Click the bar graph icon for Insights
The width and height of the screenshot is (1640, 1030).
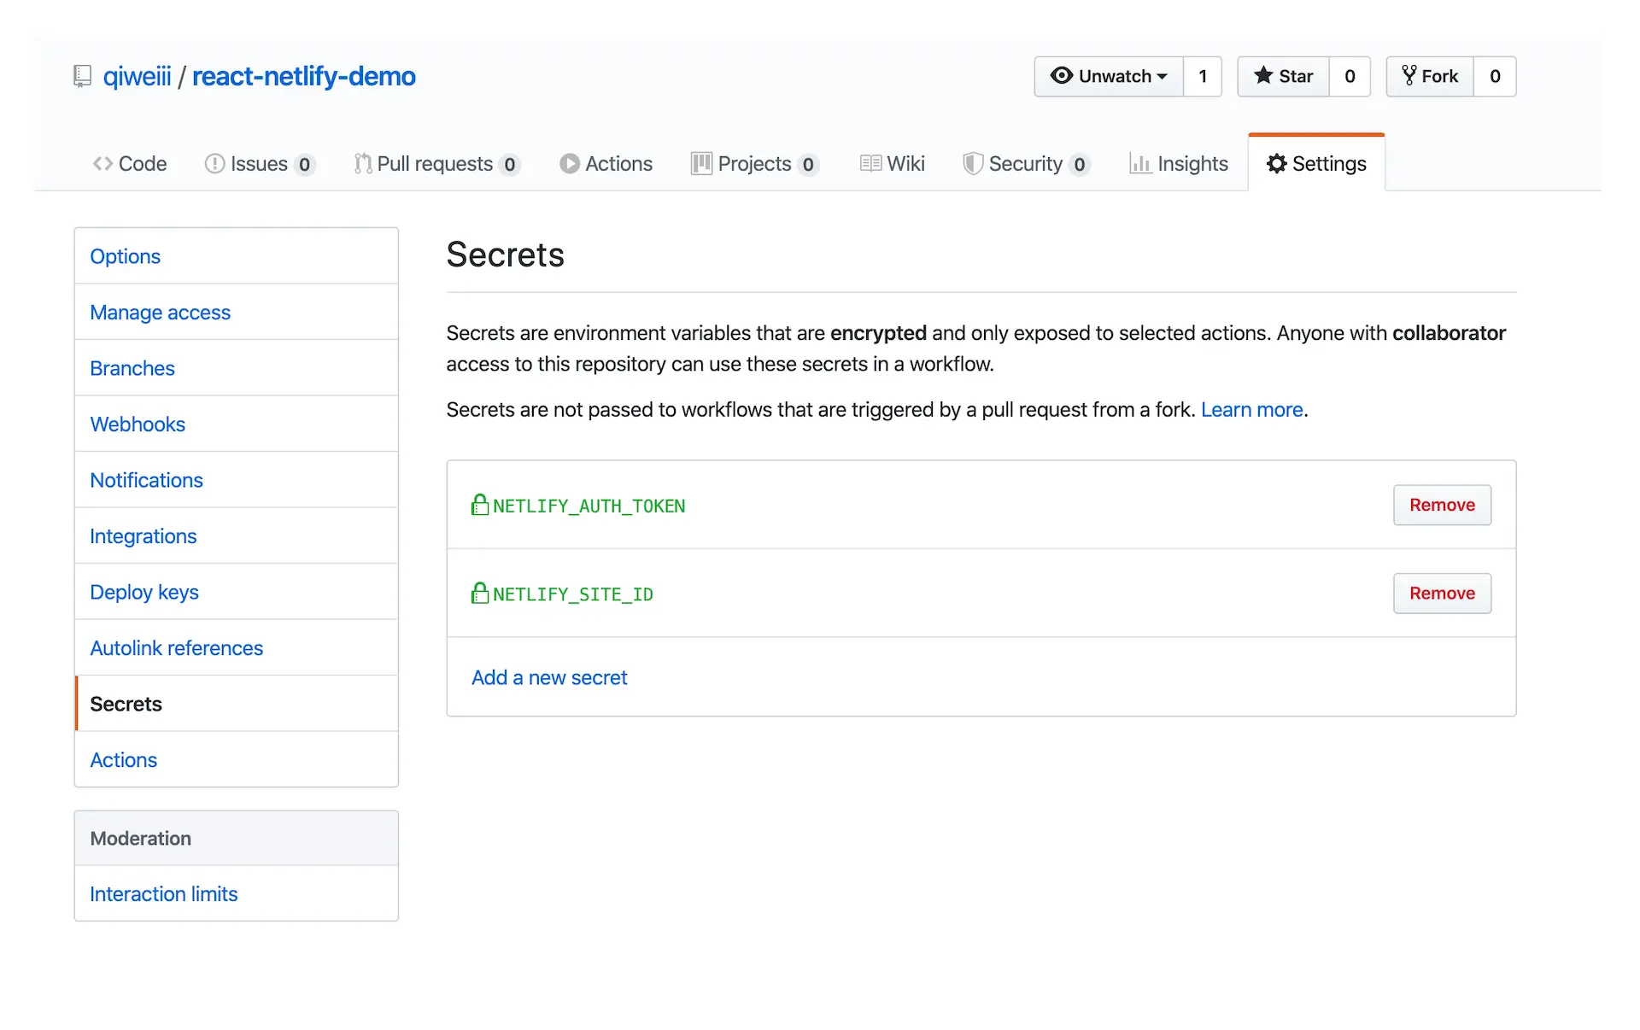pos(1139,163)
